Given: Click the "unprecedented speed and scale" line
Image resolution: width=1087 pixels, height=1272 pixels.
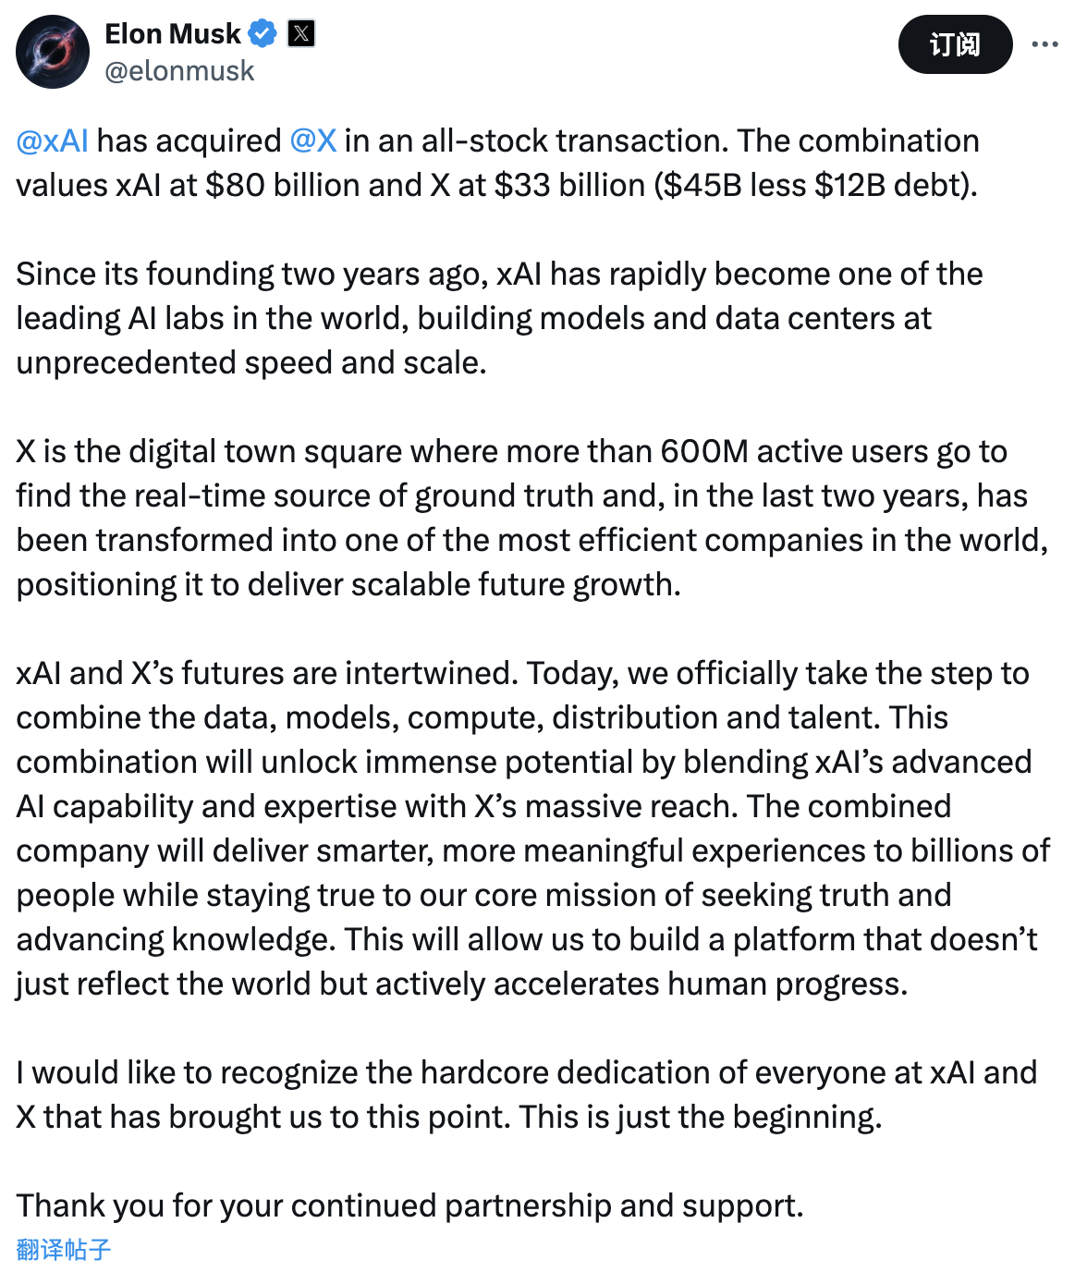Looking at the screenshot, I should pyautogui.click(x=251, y=363).
